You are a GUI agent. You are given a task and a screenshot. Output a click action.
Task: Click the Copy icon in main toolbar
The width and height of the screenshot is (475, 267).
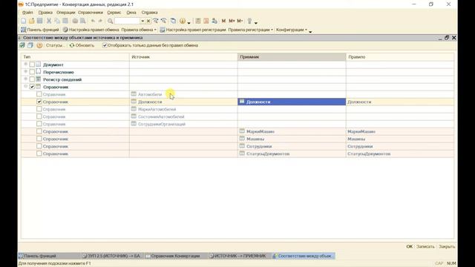coord(57,21)
